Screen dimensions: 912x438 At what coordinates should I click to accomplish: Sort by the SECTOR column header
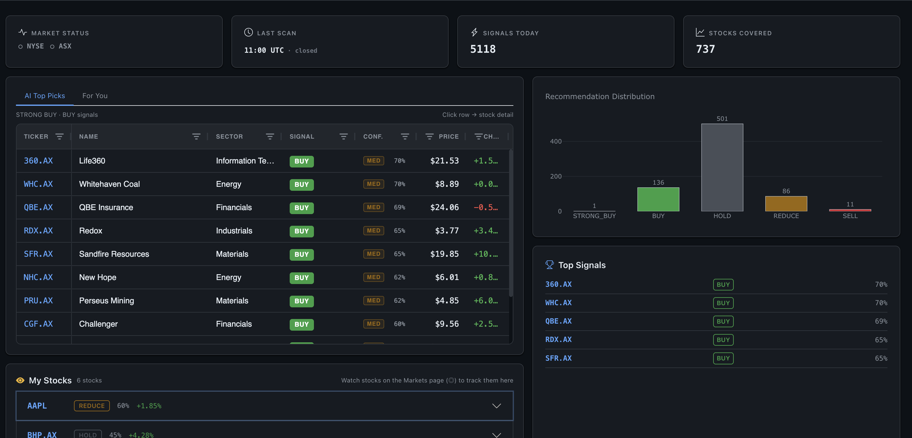click(x=230, y=136)
